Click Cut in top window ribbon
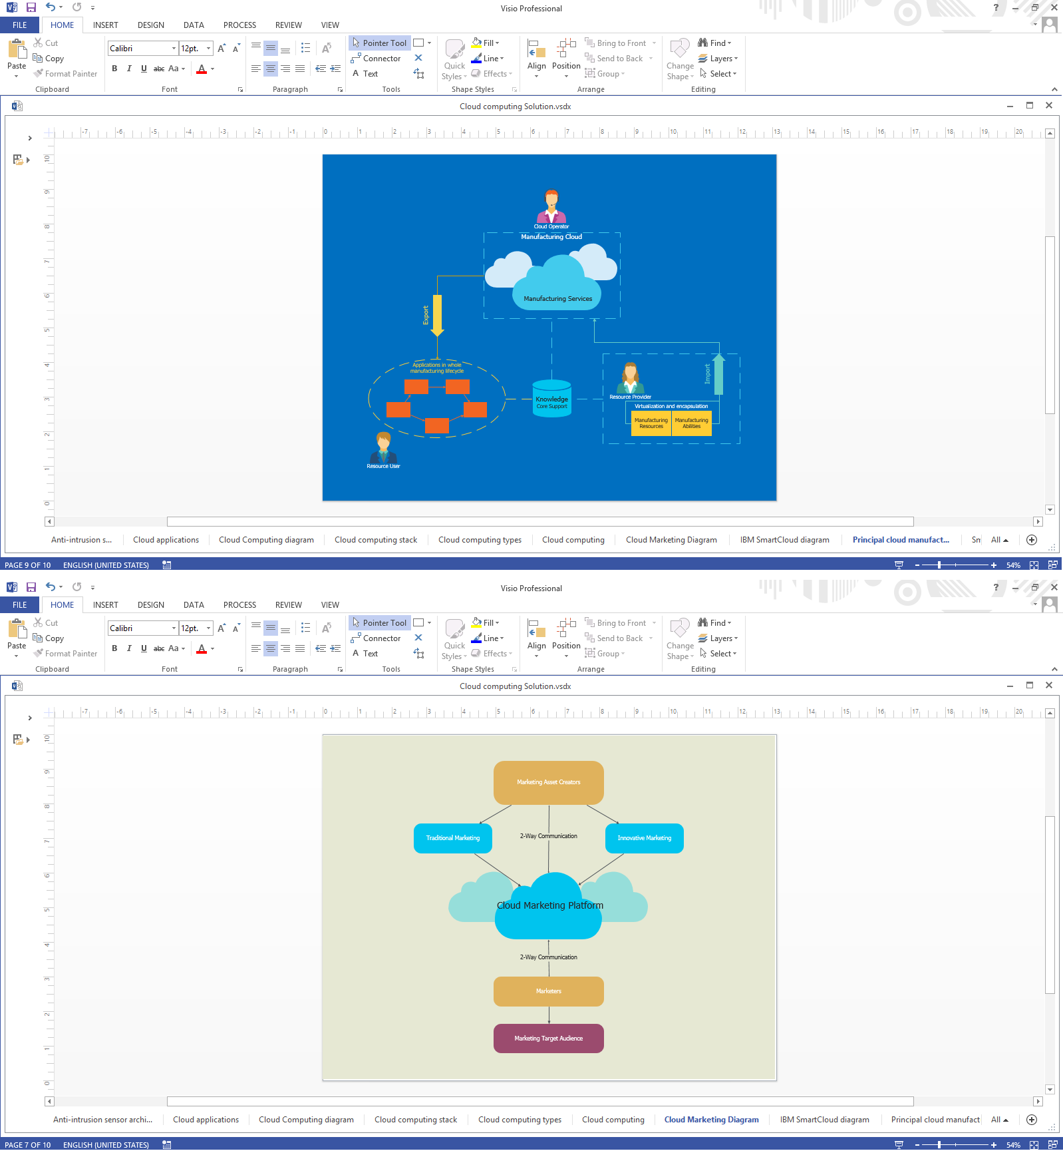This screenshot has width=1063, height=1153. coord(46,43)
